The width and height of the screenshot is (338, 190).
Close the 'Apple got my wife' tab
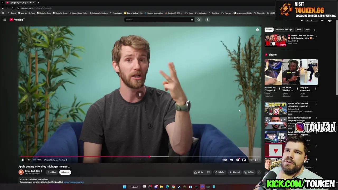pos(34,3)
